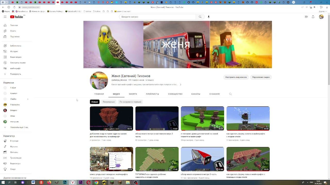This screenshot has height=185, width=330.
Task: Open Photoshop from the taskbar
Action: pyautogui.click(x=65, y=182)
